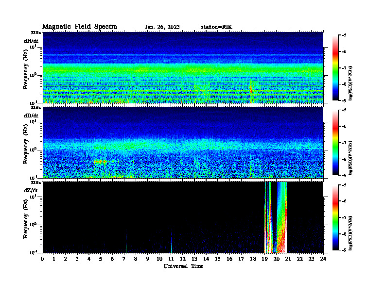Click the 7 UT spike in dZ/dt plot

tap(126, 241)
